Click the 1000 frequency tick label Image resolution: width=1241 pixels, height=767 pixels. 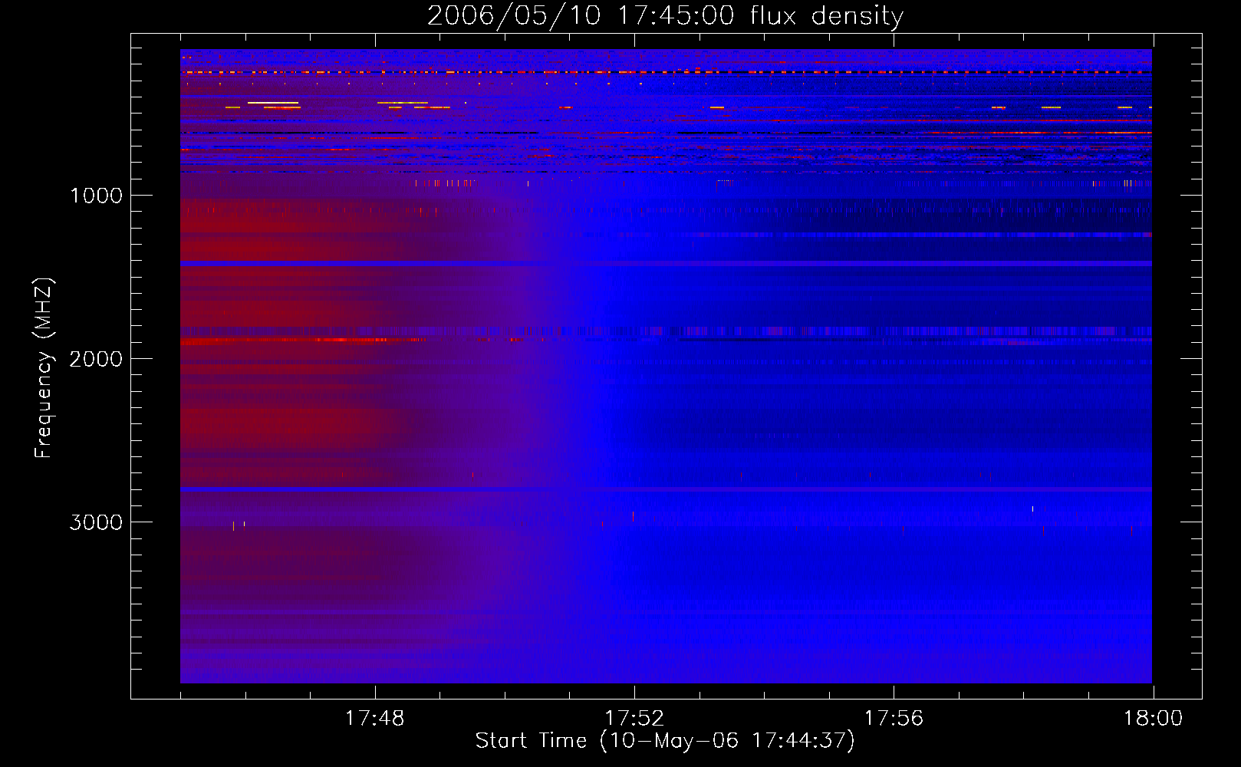[x=96, y=196]
